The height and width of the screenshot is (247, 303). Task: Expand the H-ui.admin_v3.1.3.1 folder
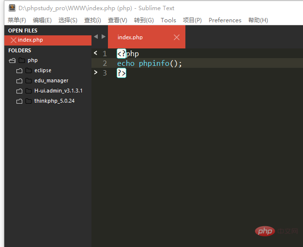(19, 91)
